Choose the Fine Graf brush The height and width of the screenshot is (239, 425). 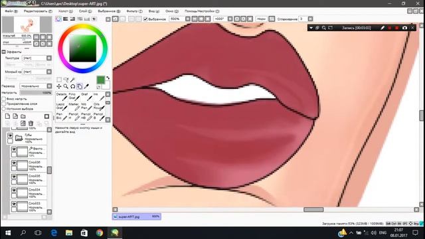[74, 96]
